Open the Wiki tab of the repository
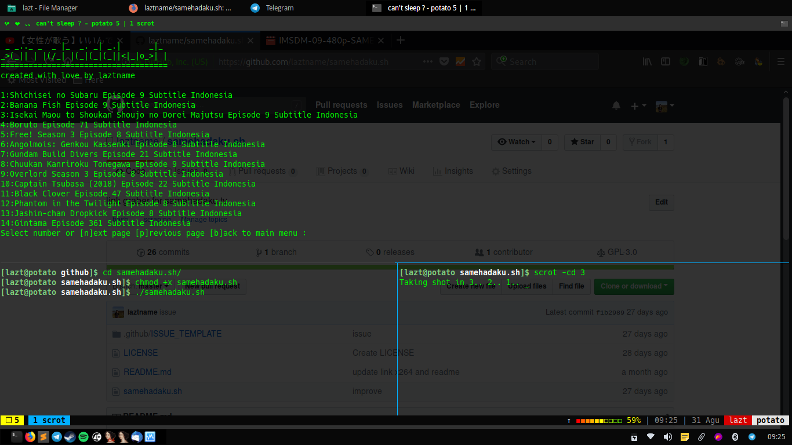This screenshot has height=445, width=792. 401,171
